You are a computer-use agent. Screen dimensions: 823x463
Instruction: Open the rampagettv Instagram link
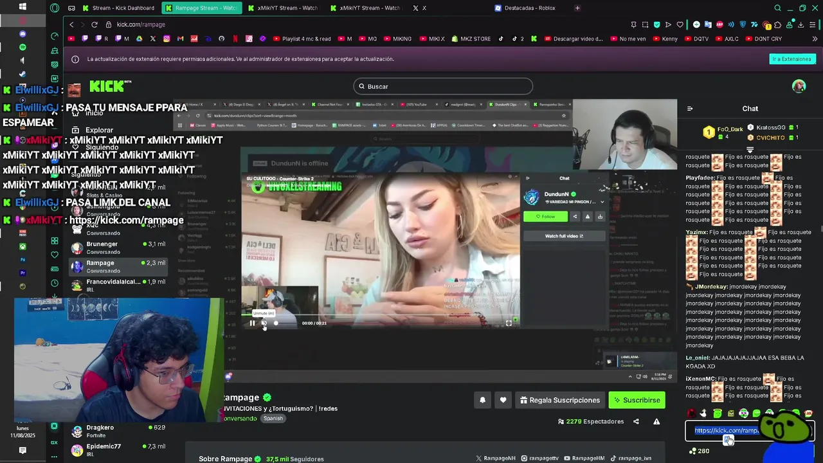click(x=540, y=458)
